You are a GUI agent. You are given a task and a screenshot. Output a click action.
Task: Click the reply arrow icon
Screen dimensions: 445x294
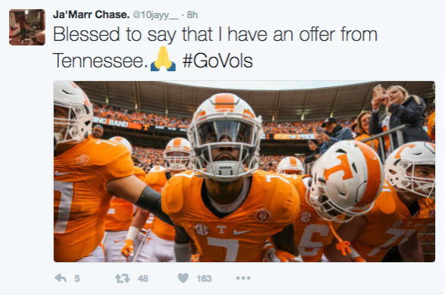(61, 278)
